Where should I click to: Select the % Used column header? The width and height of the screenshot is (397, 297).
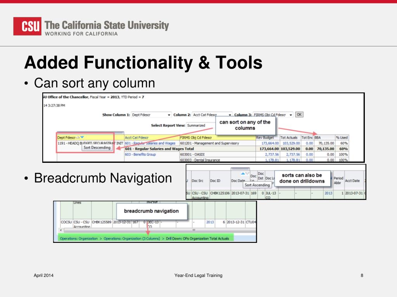pos(342,138)
